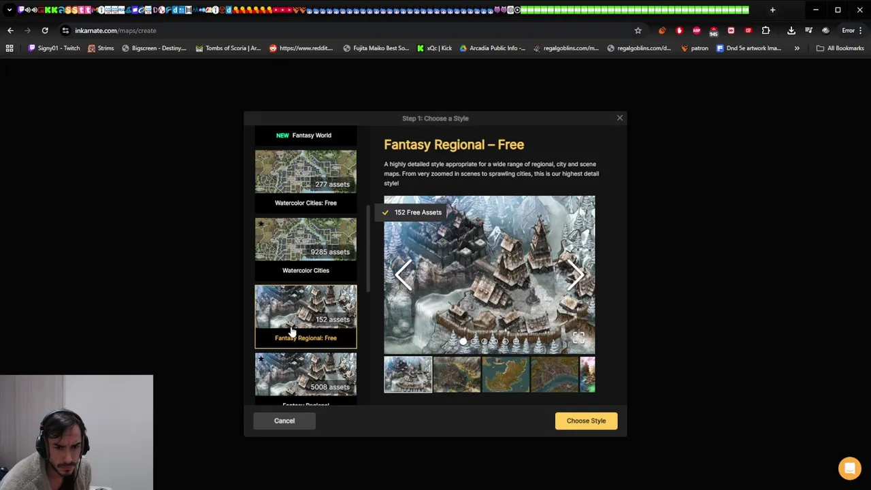The image size is (871, 490).
Task: Open the Dnd 5e artwork bookmark
Action: 749,48
